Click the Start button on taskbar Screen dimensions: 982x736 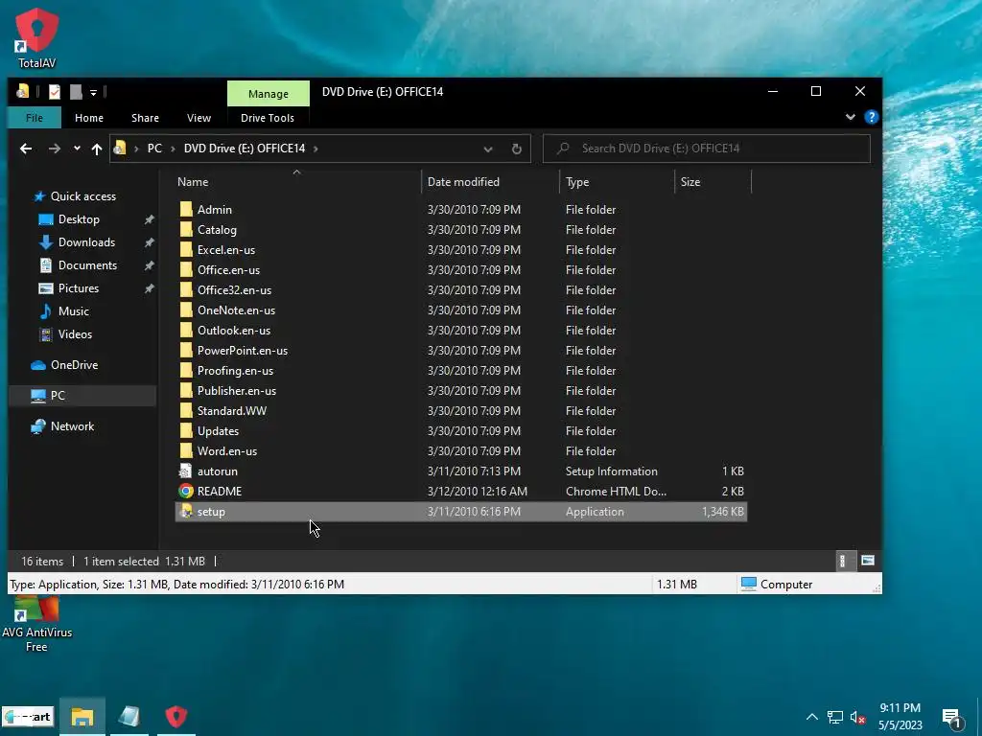click(x=28, y=717)
